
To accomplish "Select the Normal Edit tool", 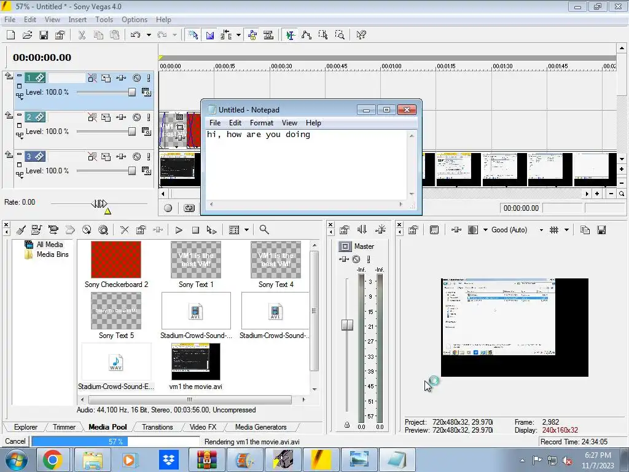I will pos(291,35).
